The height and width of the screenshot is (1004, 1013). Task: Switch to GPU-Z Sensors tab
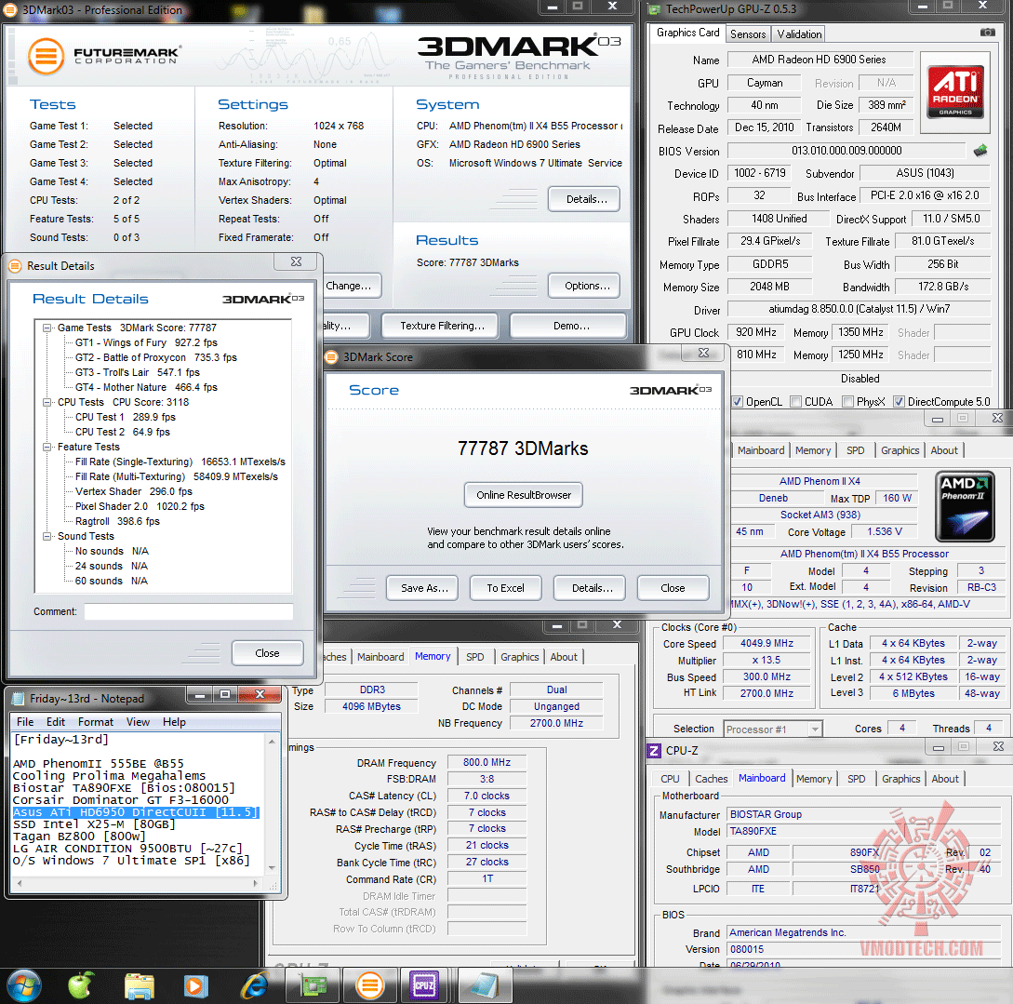tap(748, 34)
